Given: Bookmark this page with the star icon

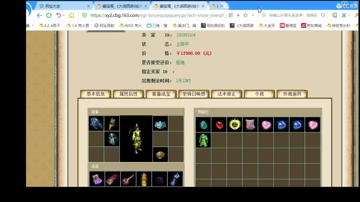Looking at the screenshot, I should pos(246,15).
